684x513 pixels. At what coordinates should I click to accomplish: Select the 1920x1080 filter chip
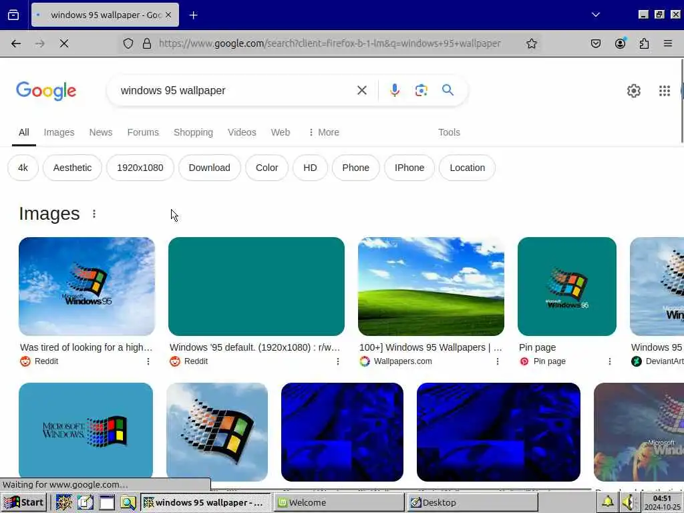click(140, 168)
